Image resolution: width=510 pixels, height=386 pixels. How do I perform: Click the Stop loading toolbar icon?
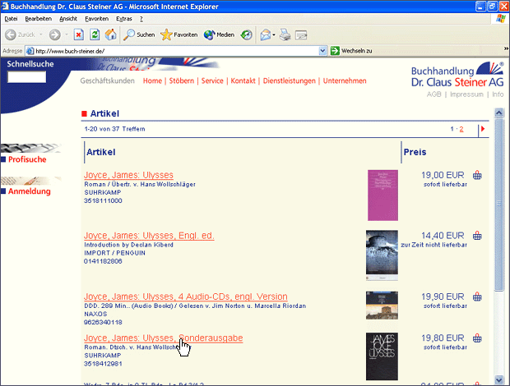(78, 34)
